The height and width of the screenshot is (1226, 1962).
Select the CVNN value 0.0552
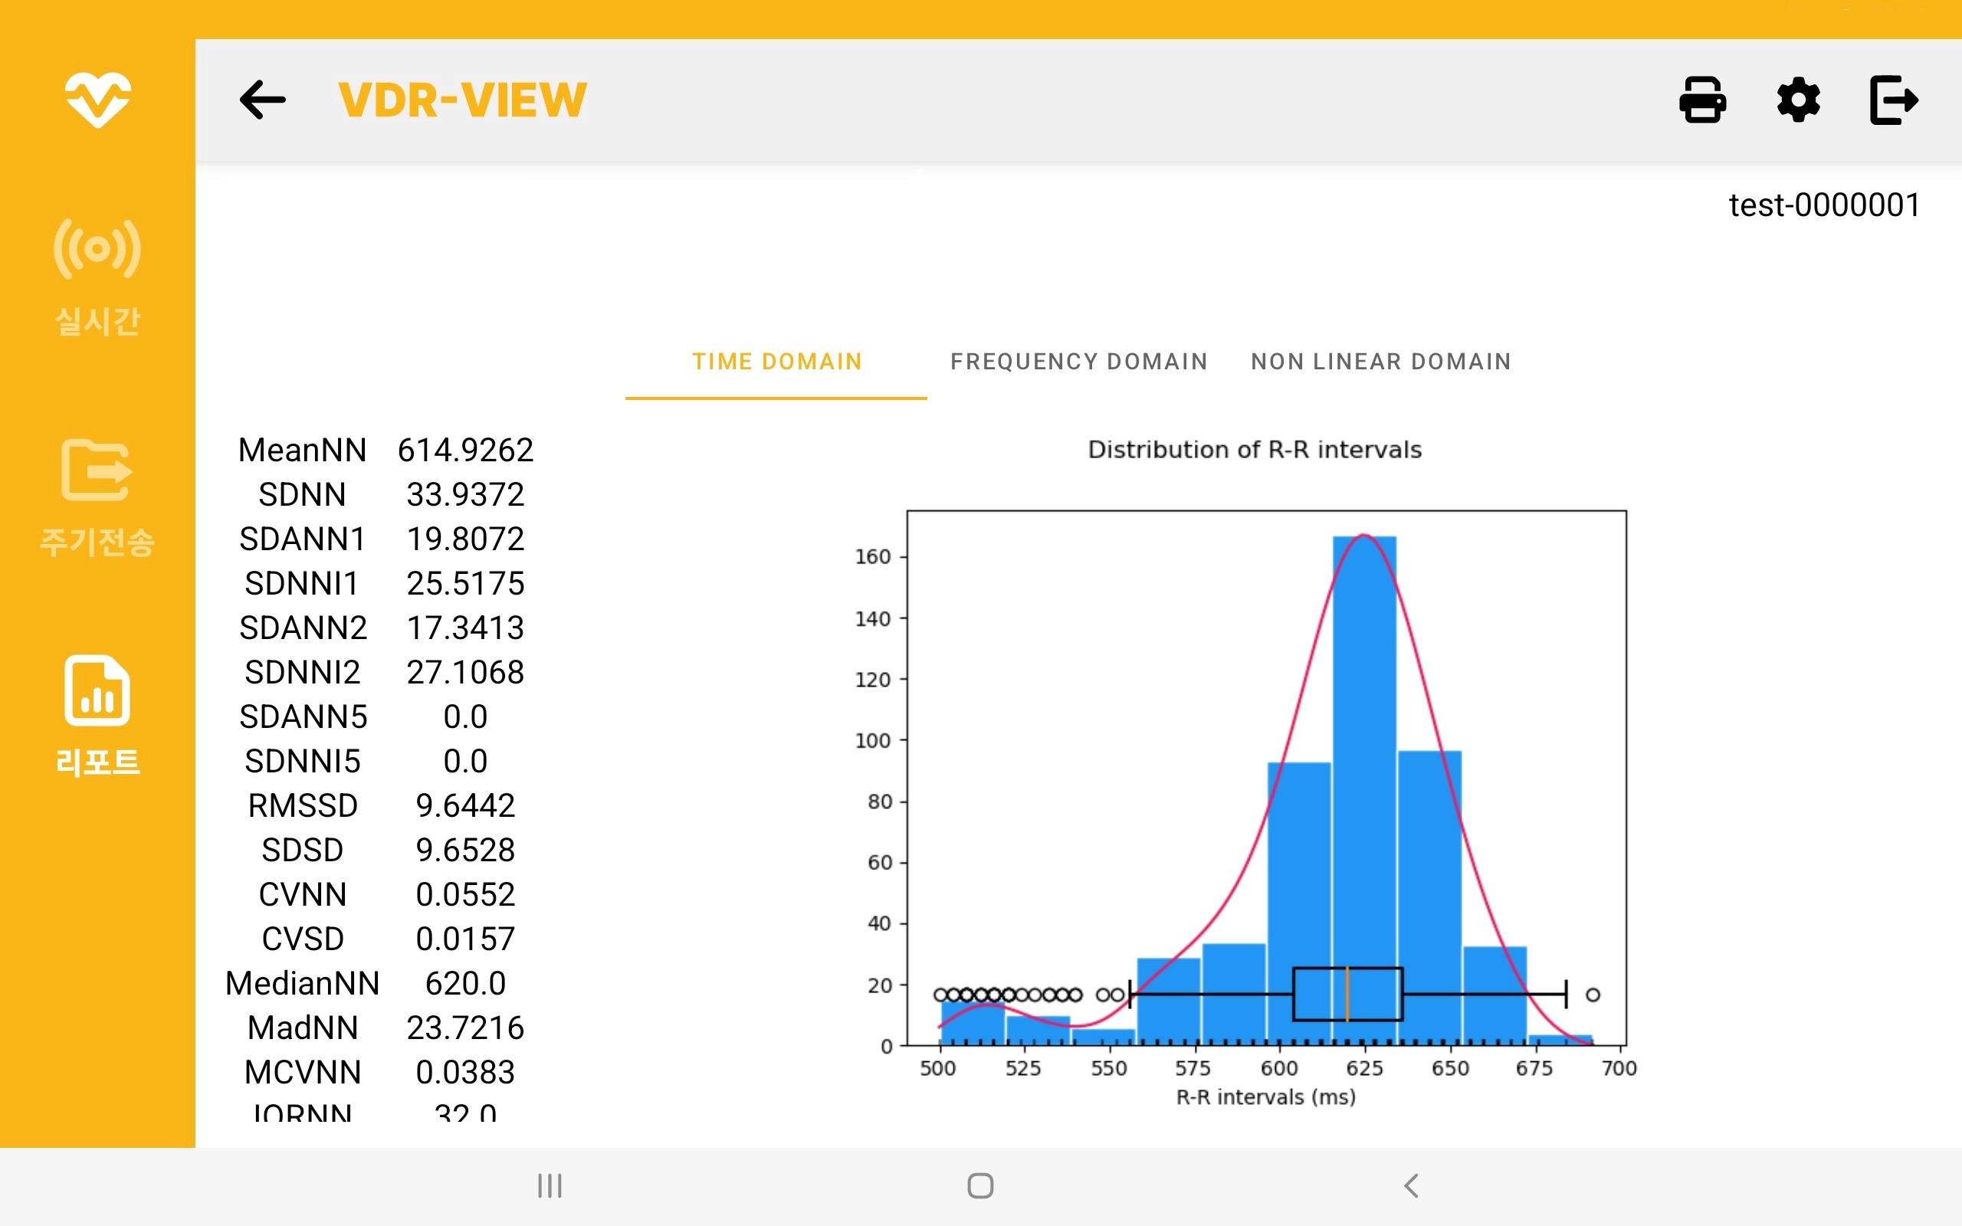[x=465, y=895]
